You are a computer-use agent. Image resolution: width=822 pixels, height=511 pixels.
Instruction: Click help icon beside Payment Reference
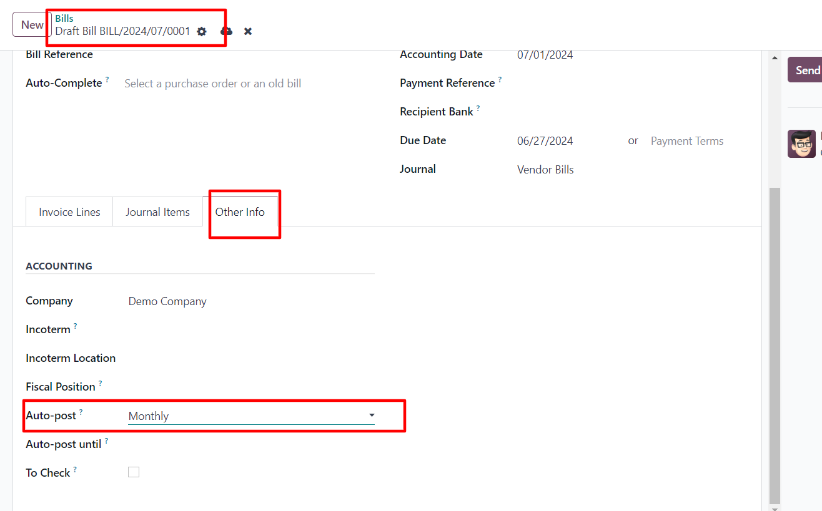500,80
